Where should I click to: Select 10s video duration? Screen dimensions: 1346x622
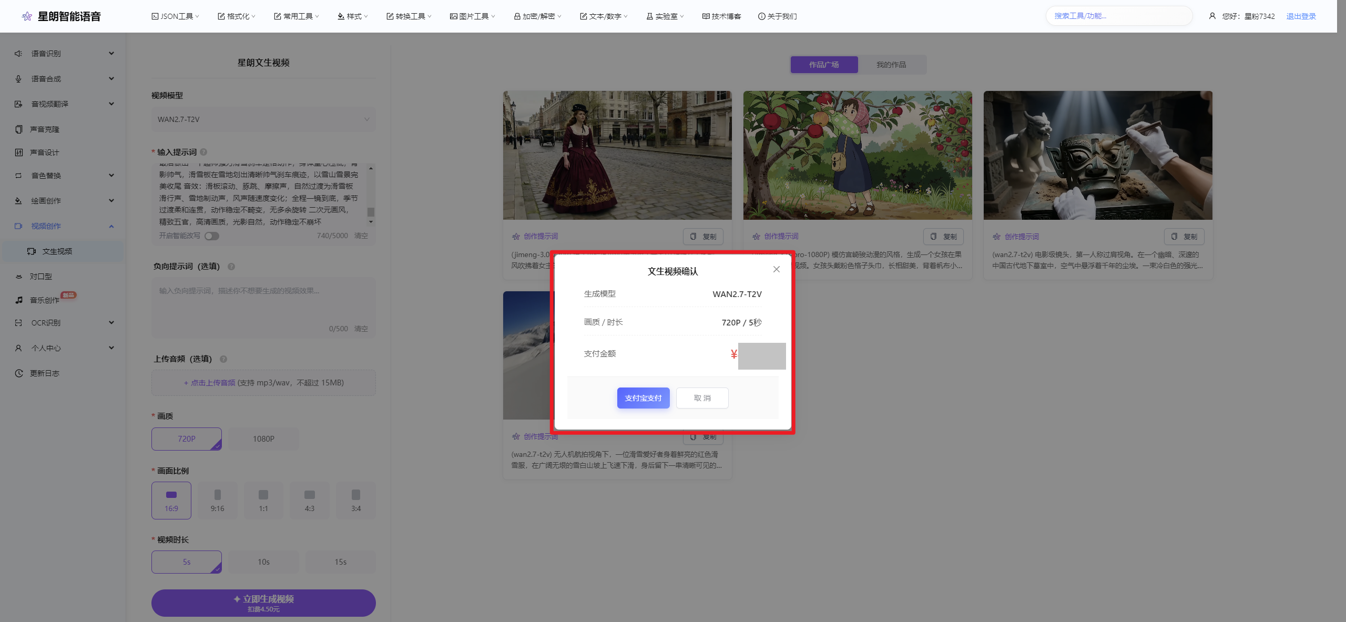(263, 562)
